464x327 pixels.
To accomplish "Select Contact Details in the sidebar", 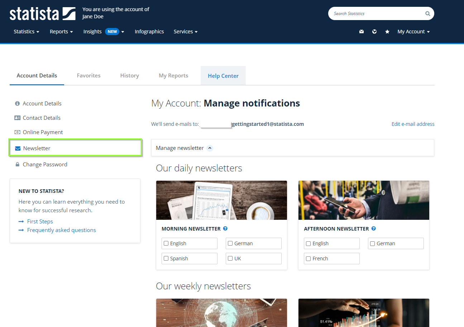I will pyautogui.click(x=42, y=118).
